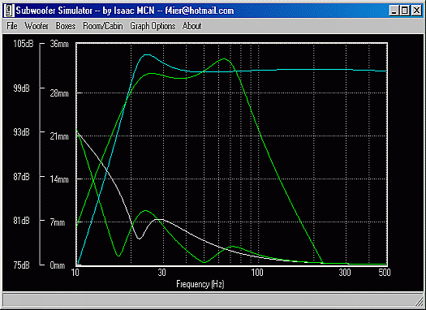Open the File menu
This screenshot has height=310, width=426.
pyautogui.click(x=12, y=26)
